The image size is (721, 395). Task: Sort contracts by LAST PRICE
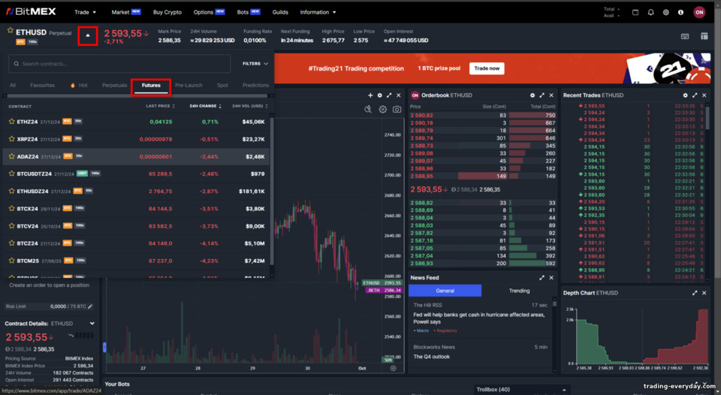click(x=161, y=106)
